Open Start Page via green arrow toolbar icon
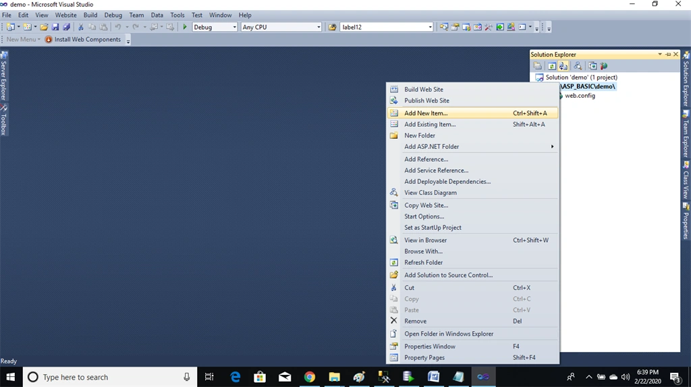This screenshot has height=387, width=691. point(500,27)
